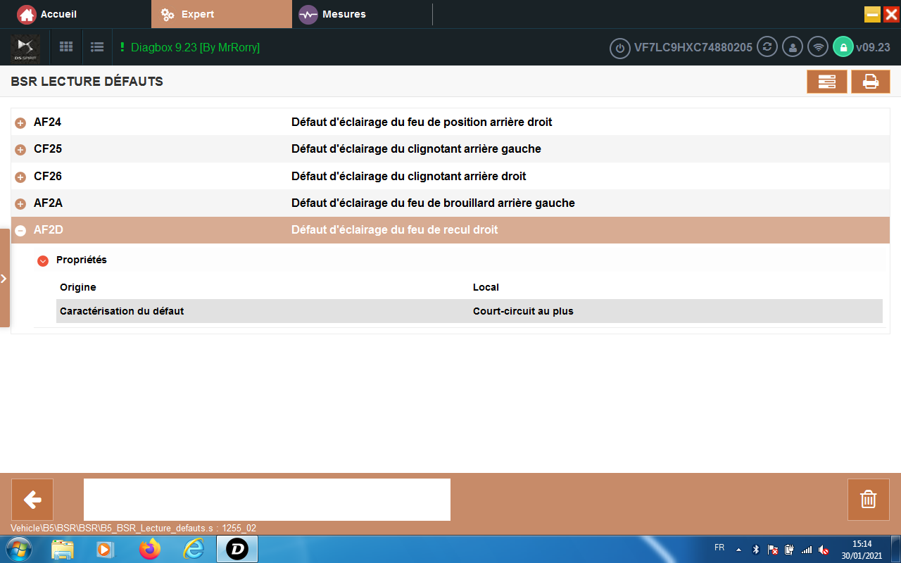Click the empty white field in bottom bar

tap(267, 500)
